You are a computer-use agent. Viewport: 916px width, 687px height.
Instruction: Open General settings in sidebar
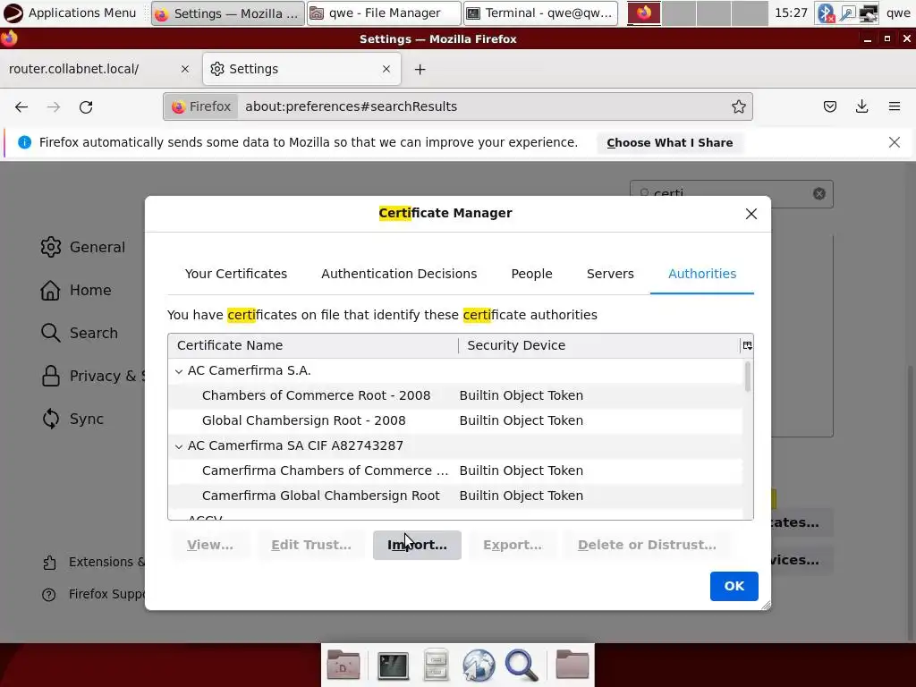coord(83,247)
